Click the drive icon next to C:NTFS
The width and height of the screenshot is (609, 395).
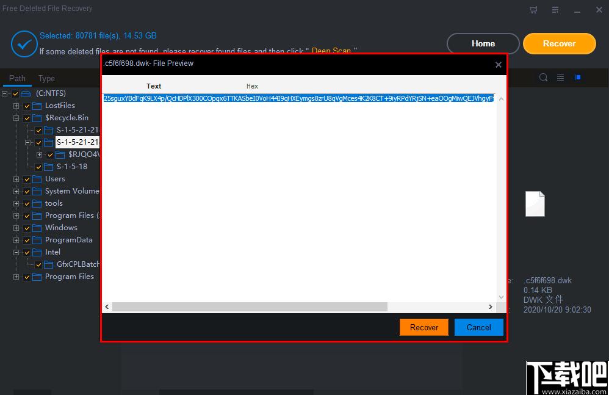26,93
